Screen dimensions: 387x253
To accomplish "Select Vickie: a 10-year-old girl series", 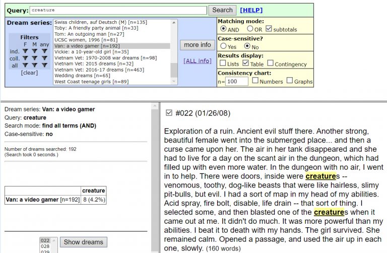I will (x=91, y=52).
